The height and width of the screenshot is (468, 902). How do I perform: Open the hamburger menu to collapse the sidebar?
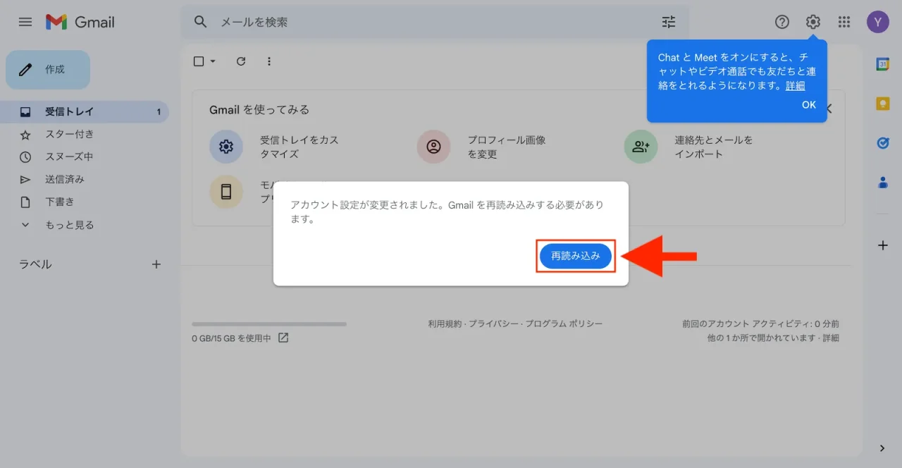click(x=25, y=22)
